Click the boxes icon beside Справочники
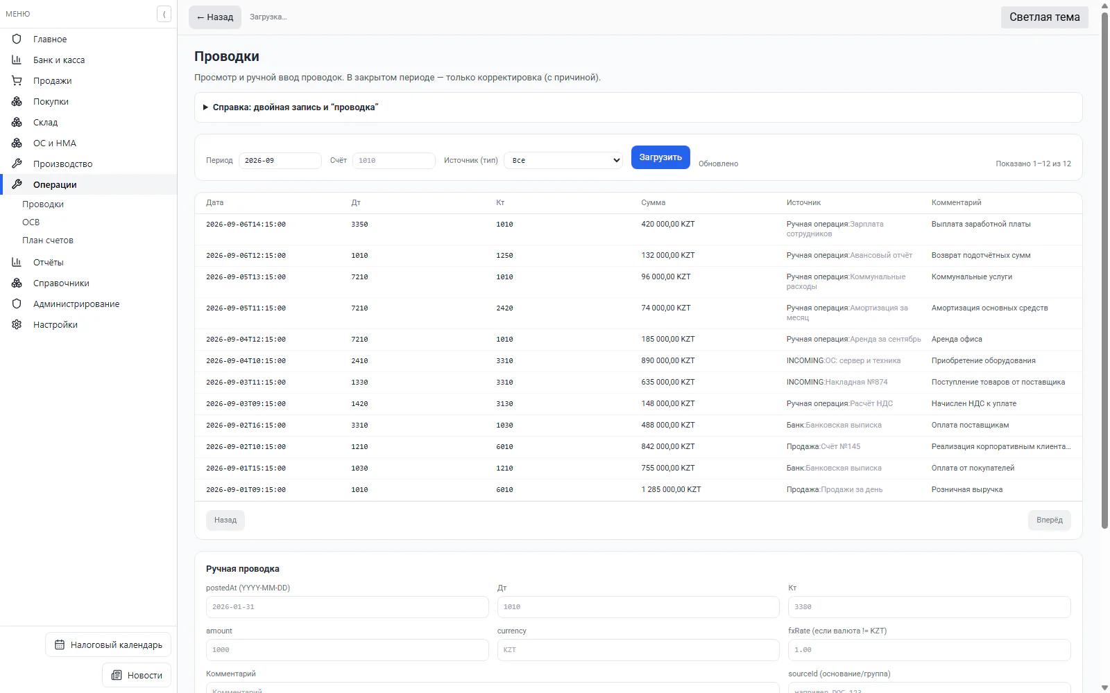 [17, 283]
